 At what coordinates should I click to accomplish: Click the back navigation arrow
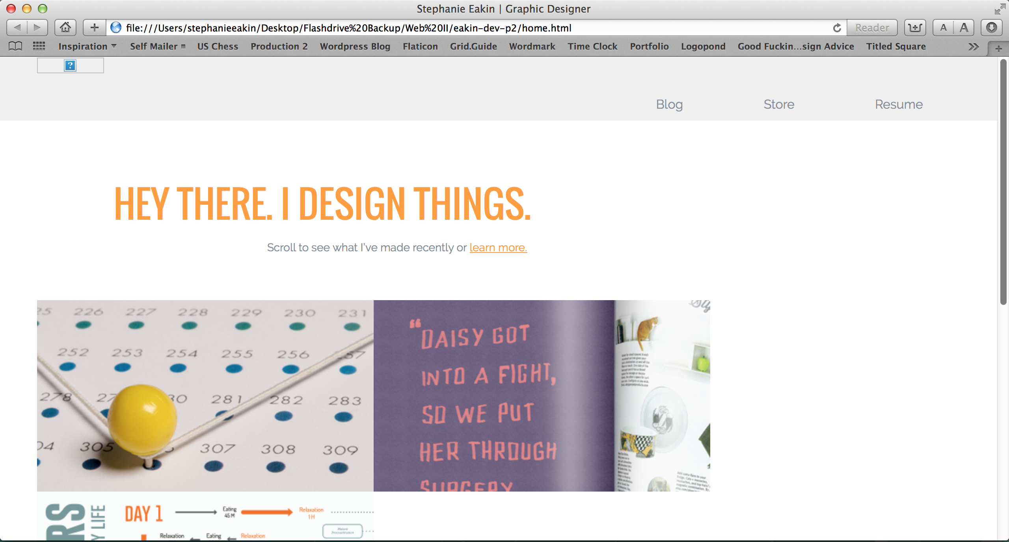pos(17,28)
